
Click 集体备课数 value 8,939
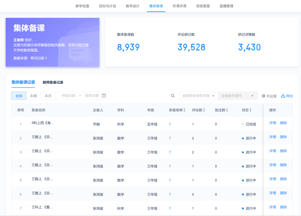128,47
